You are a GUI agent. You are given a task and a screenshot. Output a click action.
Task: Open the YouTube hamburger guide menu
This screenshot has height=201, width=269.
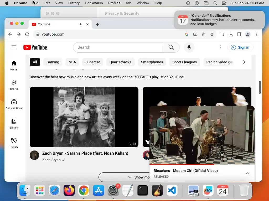[14, 47]
